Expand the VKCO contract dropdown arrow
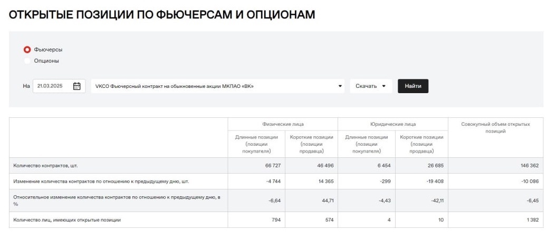 pos(340,86)
